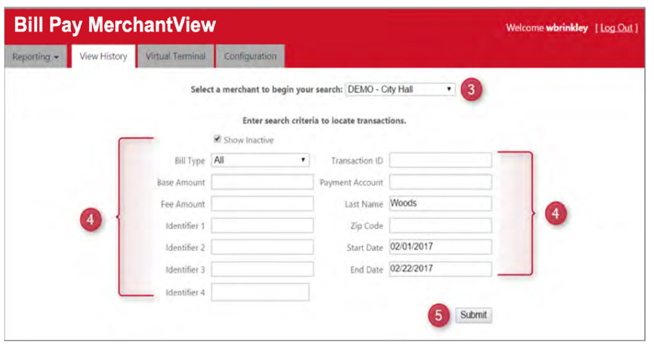Open the Reporting tab menu
Image resolution: width=654 pixels, height=346 pixels.
(36, 57)
